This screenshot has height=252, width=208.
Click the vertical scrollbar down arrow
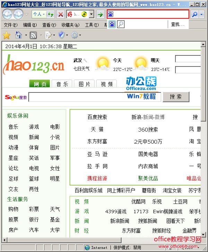[x=203, y=234]
